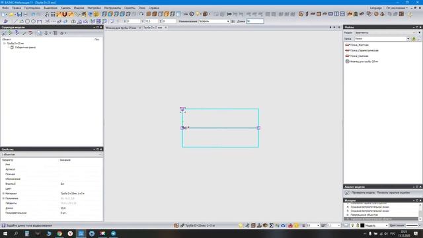Switch to the Труба D=25 мм document tab
This screenshot has width=423, height=238.
(153, 28)
